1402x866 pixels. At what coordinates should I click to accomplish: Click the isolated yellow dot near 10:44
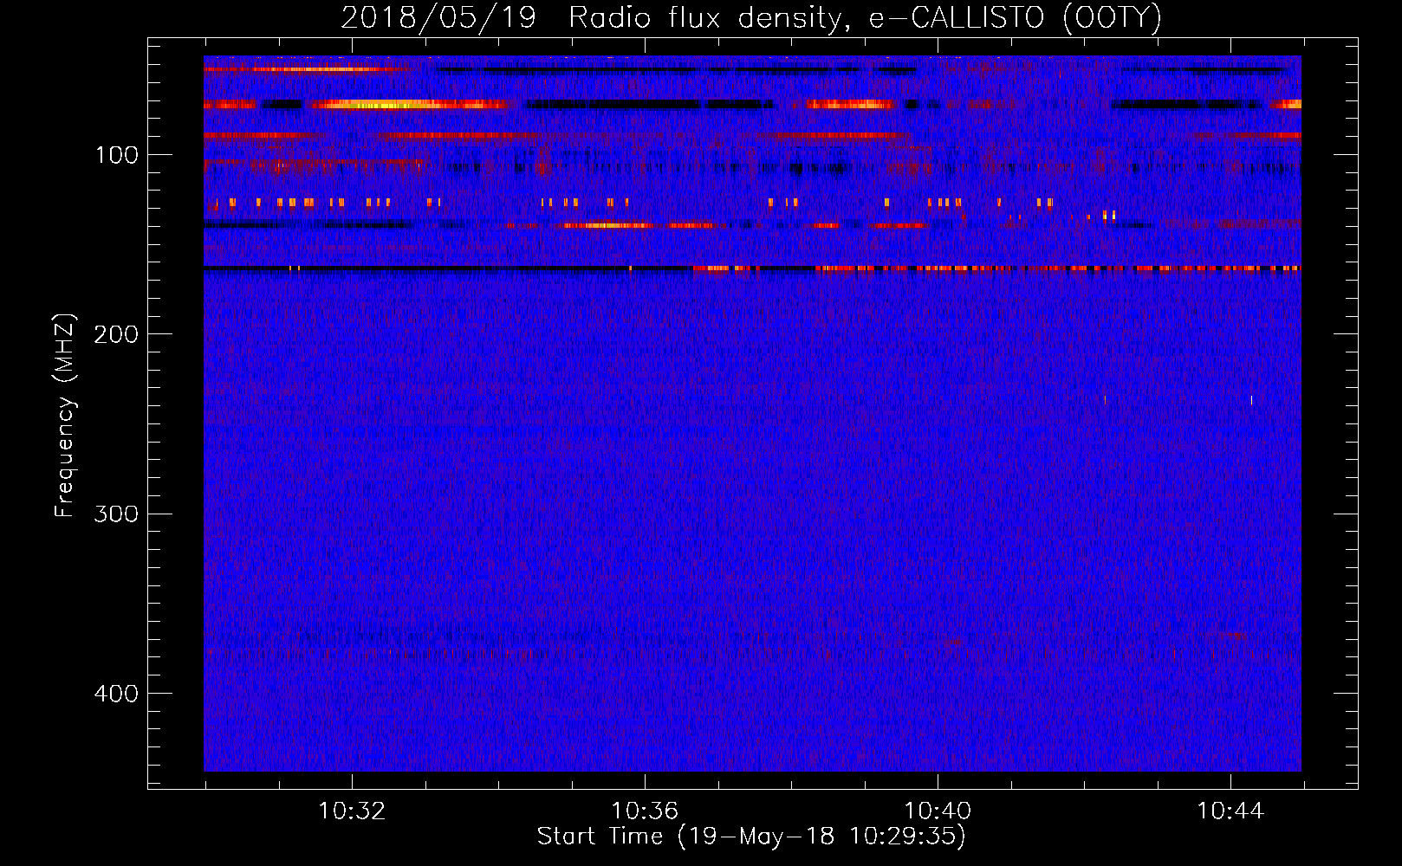[x=1251, y=400]
